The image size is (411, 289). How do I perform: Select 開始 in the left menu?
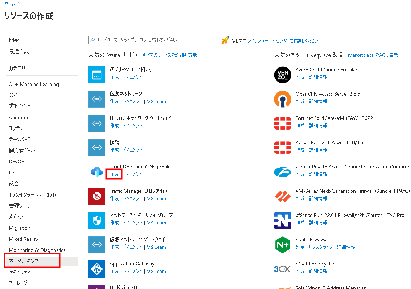click(x=14, y=40)
